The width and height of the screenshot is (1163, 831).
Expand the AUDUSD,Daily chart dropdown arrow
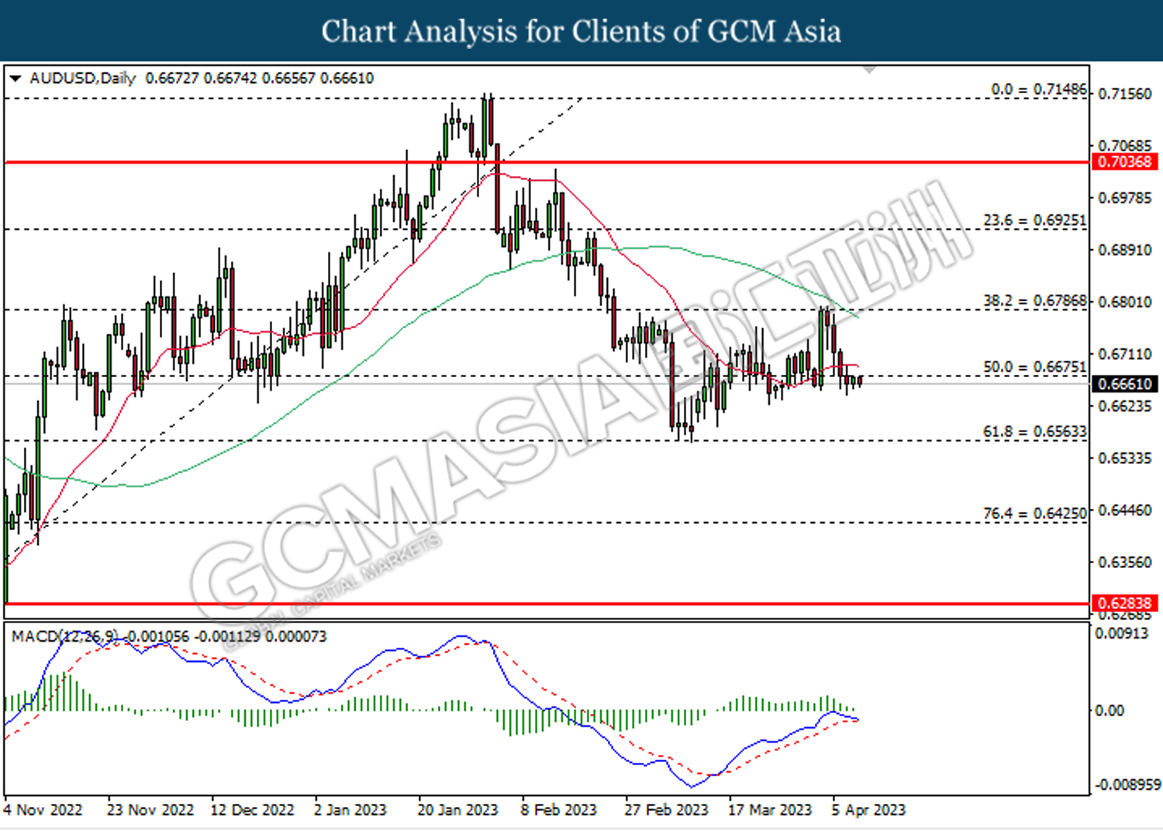tap(15, 78)
